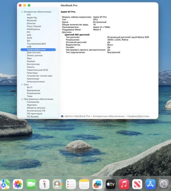Viewport: 171px width, 191px height.
Task: Select Thunderbolt/USB4 item
Action: 36,44
